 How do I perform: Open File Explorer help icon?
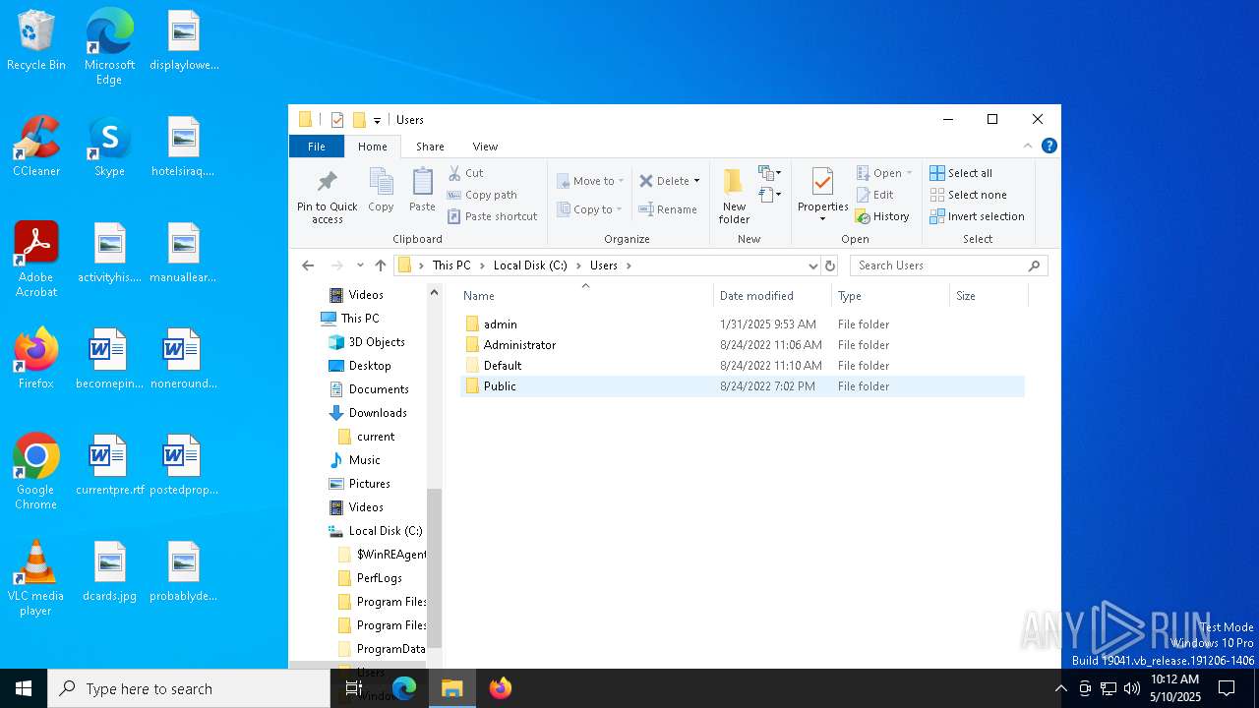tap(1049, 146)
